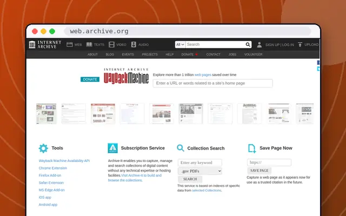Click the Twitter share icon at right edge
The width and height of the screenshot is (346, 216).
tap(318, 69)
